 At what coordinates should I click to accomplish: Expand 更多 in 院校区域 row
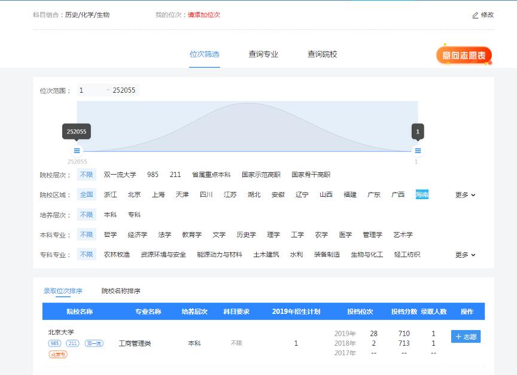tap(465, 195)
